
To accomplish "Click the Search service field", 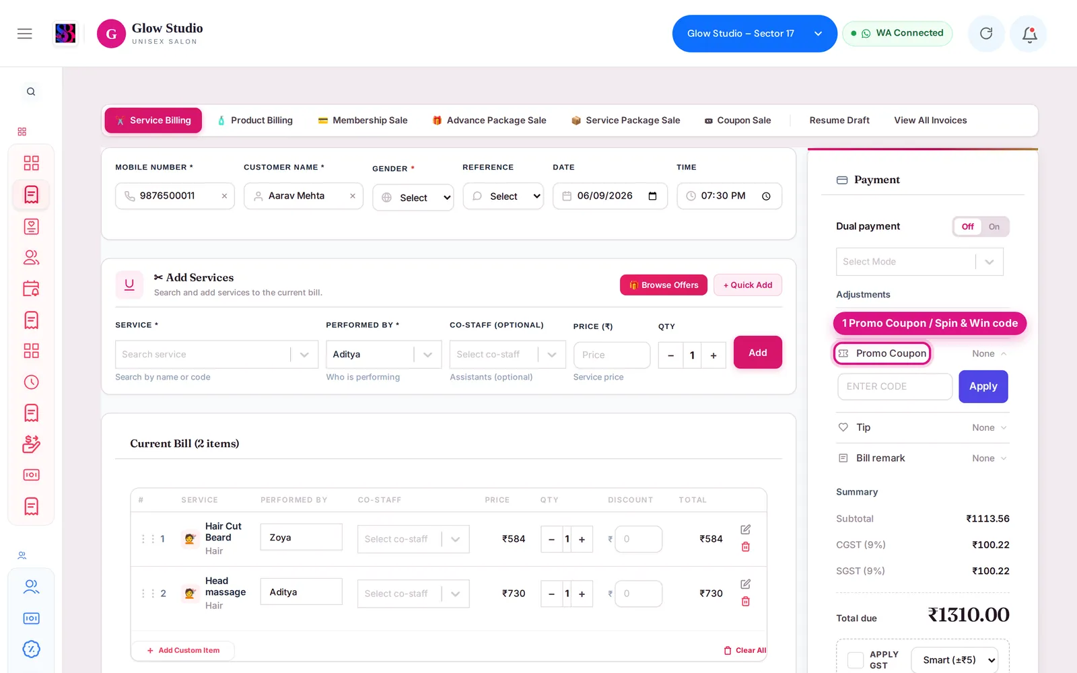I will coord(217,355).
